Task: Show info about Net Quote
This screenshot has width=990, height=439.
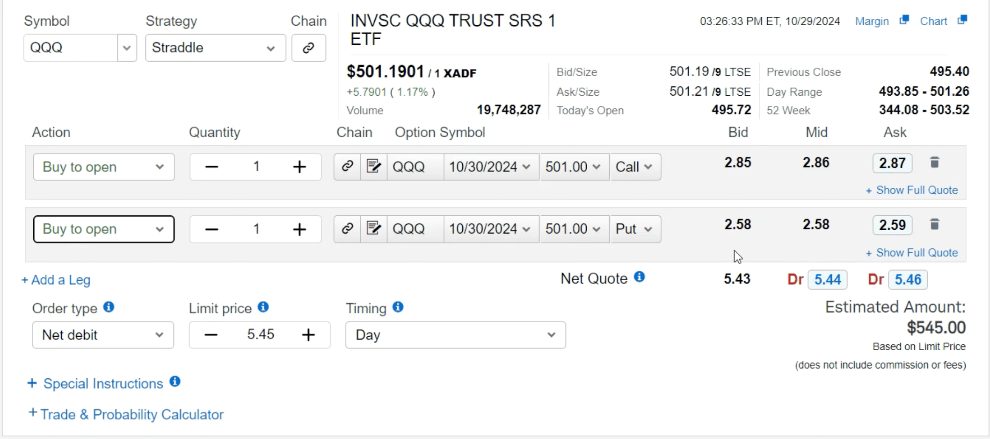Action: [639, 277]
